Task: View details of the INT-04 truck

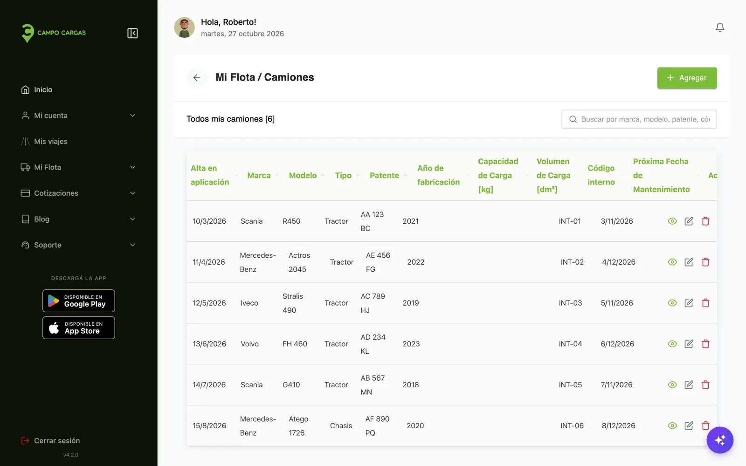Action: [x=672, y=344]
